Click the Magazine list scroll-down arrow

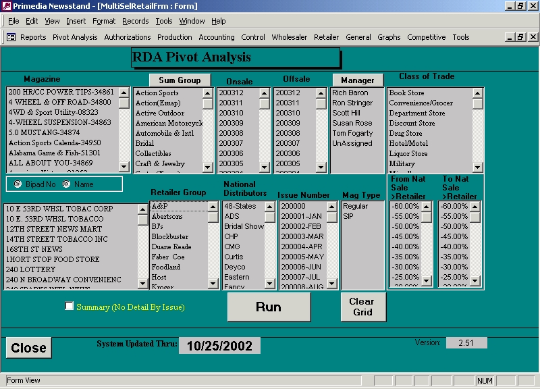coord(124,166)
